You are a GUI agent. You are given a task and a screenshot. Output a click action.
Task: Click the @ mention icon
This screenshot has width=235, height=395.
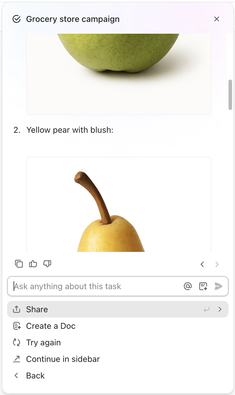188,286
